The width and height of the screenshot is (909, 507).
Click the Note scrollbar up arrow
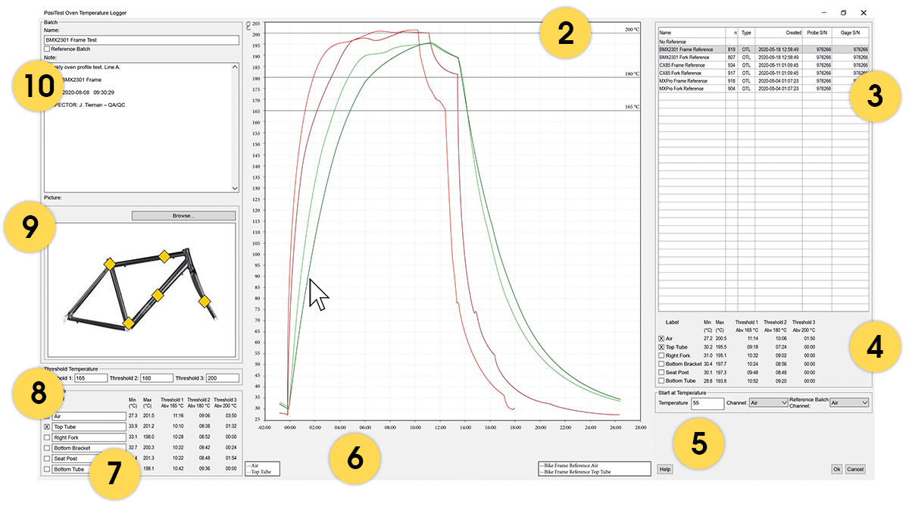pyautogui.click(x=235, y=67)
